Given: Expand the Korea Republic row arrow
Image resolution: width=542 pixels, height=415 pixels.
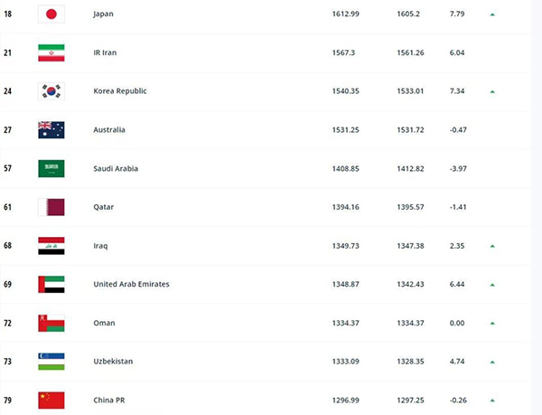Looking at the screenshot, I should coord(492,92).
